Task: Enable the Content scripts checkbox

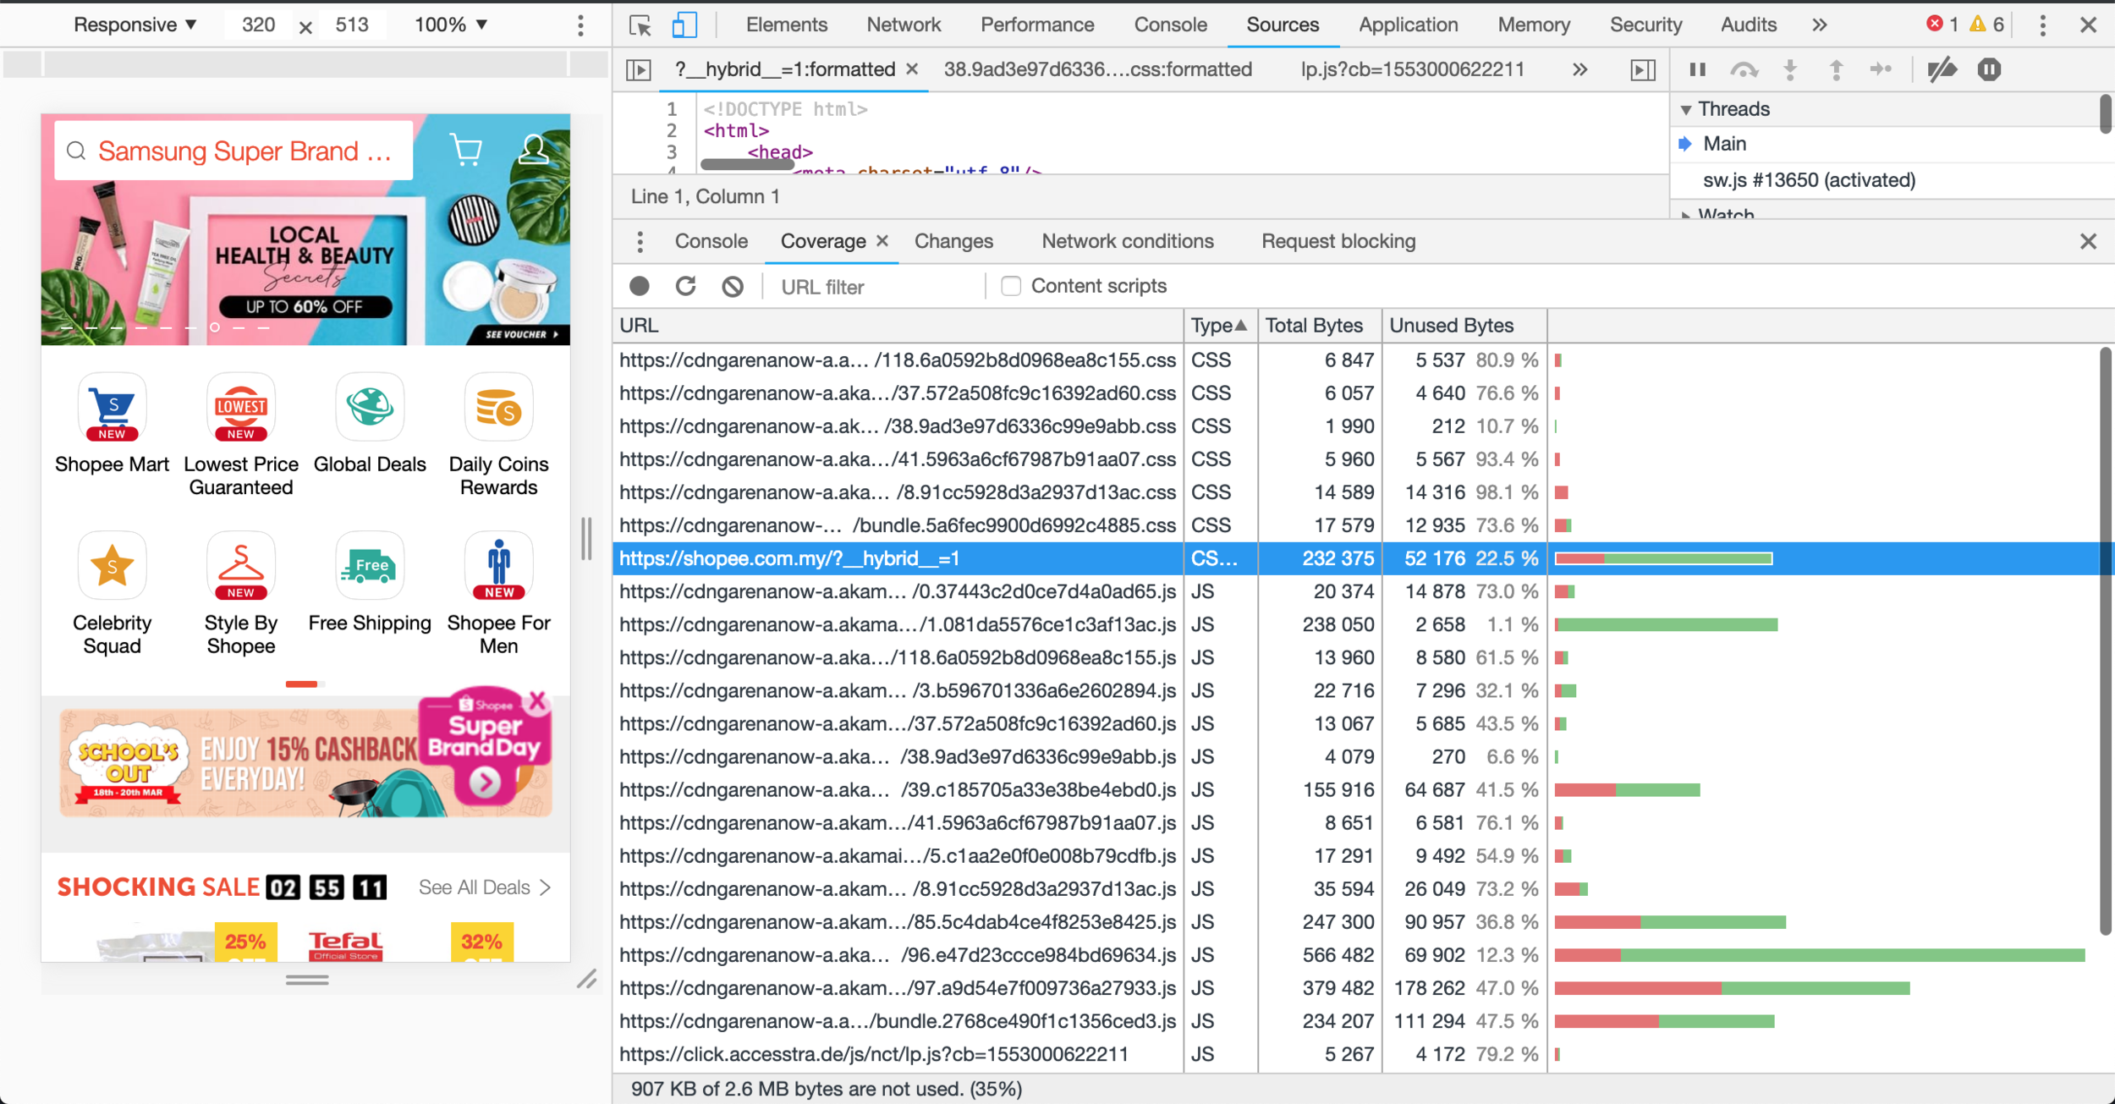Action: tap(1011, 286)
